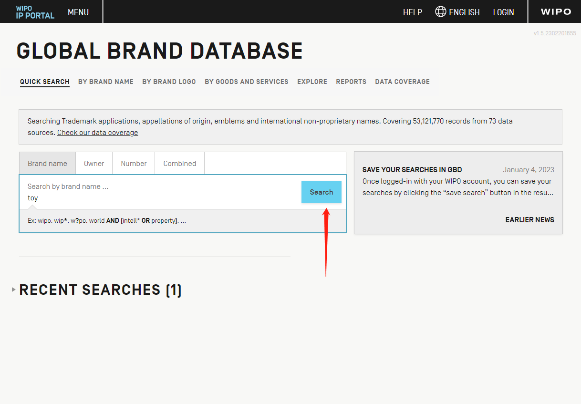Click Save Your Searches in GBD headline
This screenshot has width=581, height=404.
pyautogui.click(x=412, y=170)
